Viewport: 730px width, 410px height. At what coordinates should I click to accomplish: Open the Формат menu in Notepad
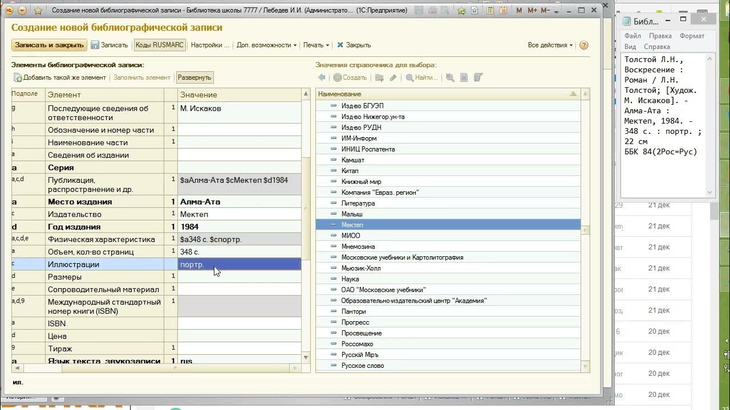(692, 36)
